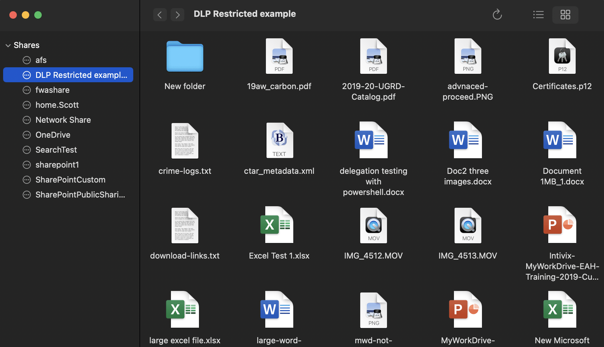Screen dimensions: 604x347
Task: Open the OneDrive share
Action: 53,135
